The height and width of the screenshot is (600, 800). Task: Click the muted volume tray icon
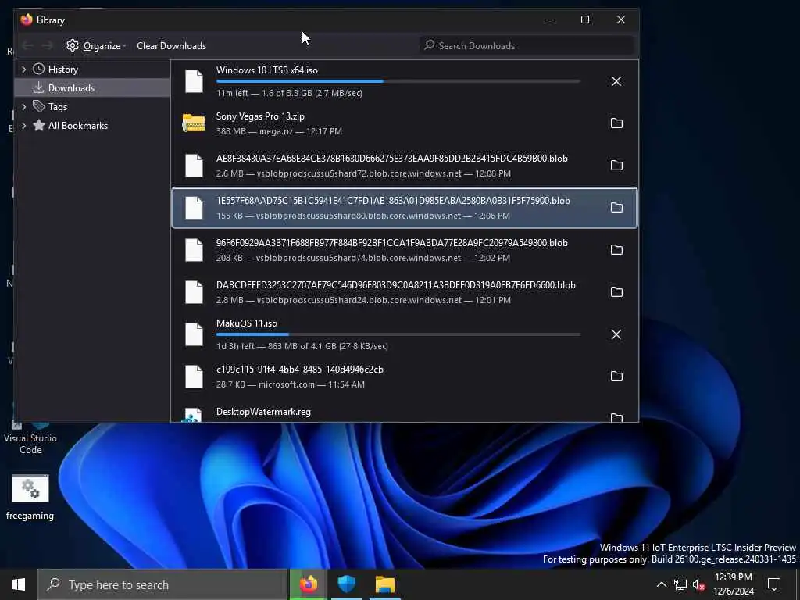click(x=699, y=584)
